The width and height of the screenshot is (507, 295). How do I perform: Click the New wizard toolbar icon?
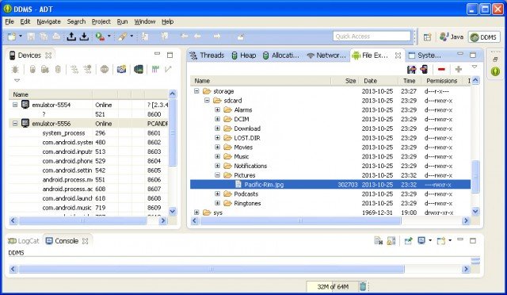click(12, 36)
